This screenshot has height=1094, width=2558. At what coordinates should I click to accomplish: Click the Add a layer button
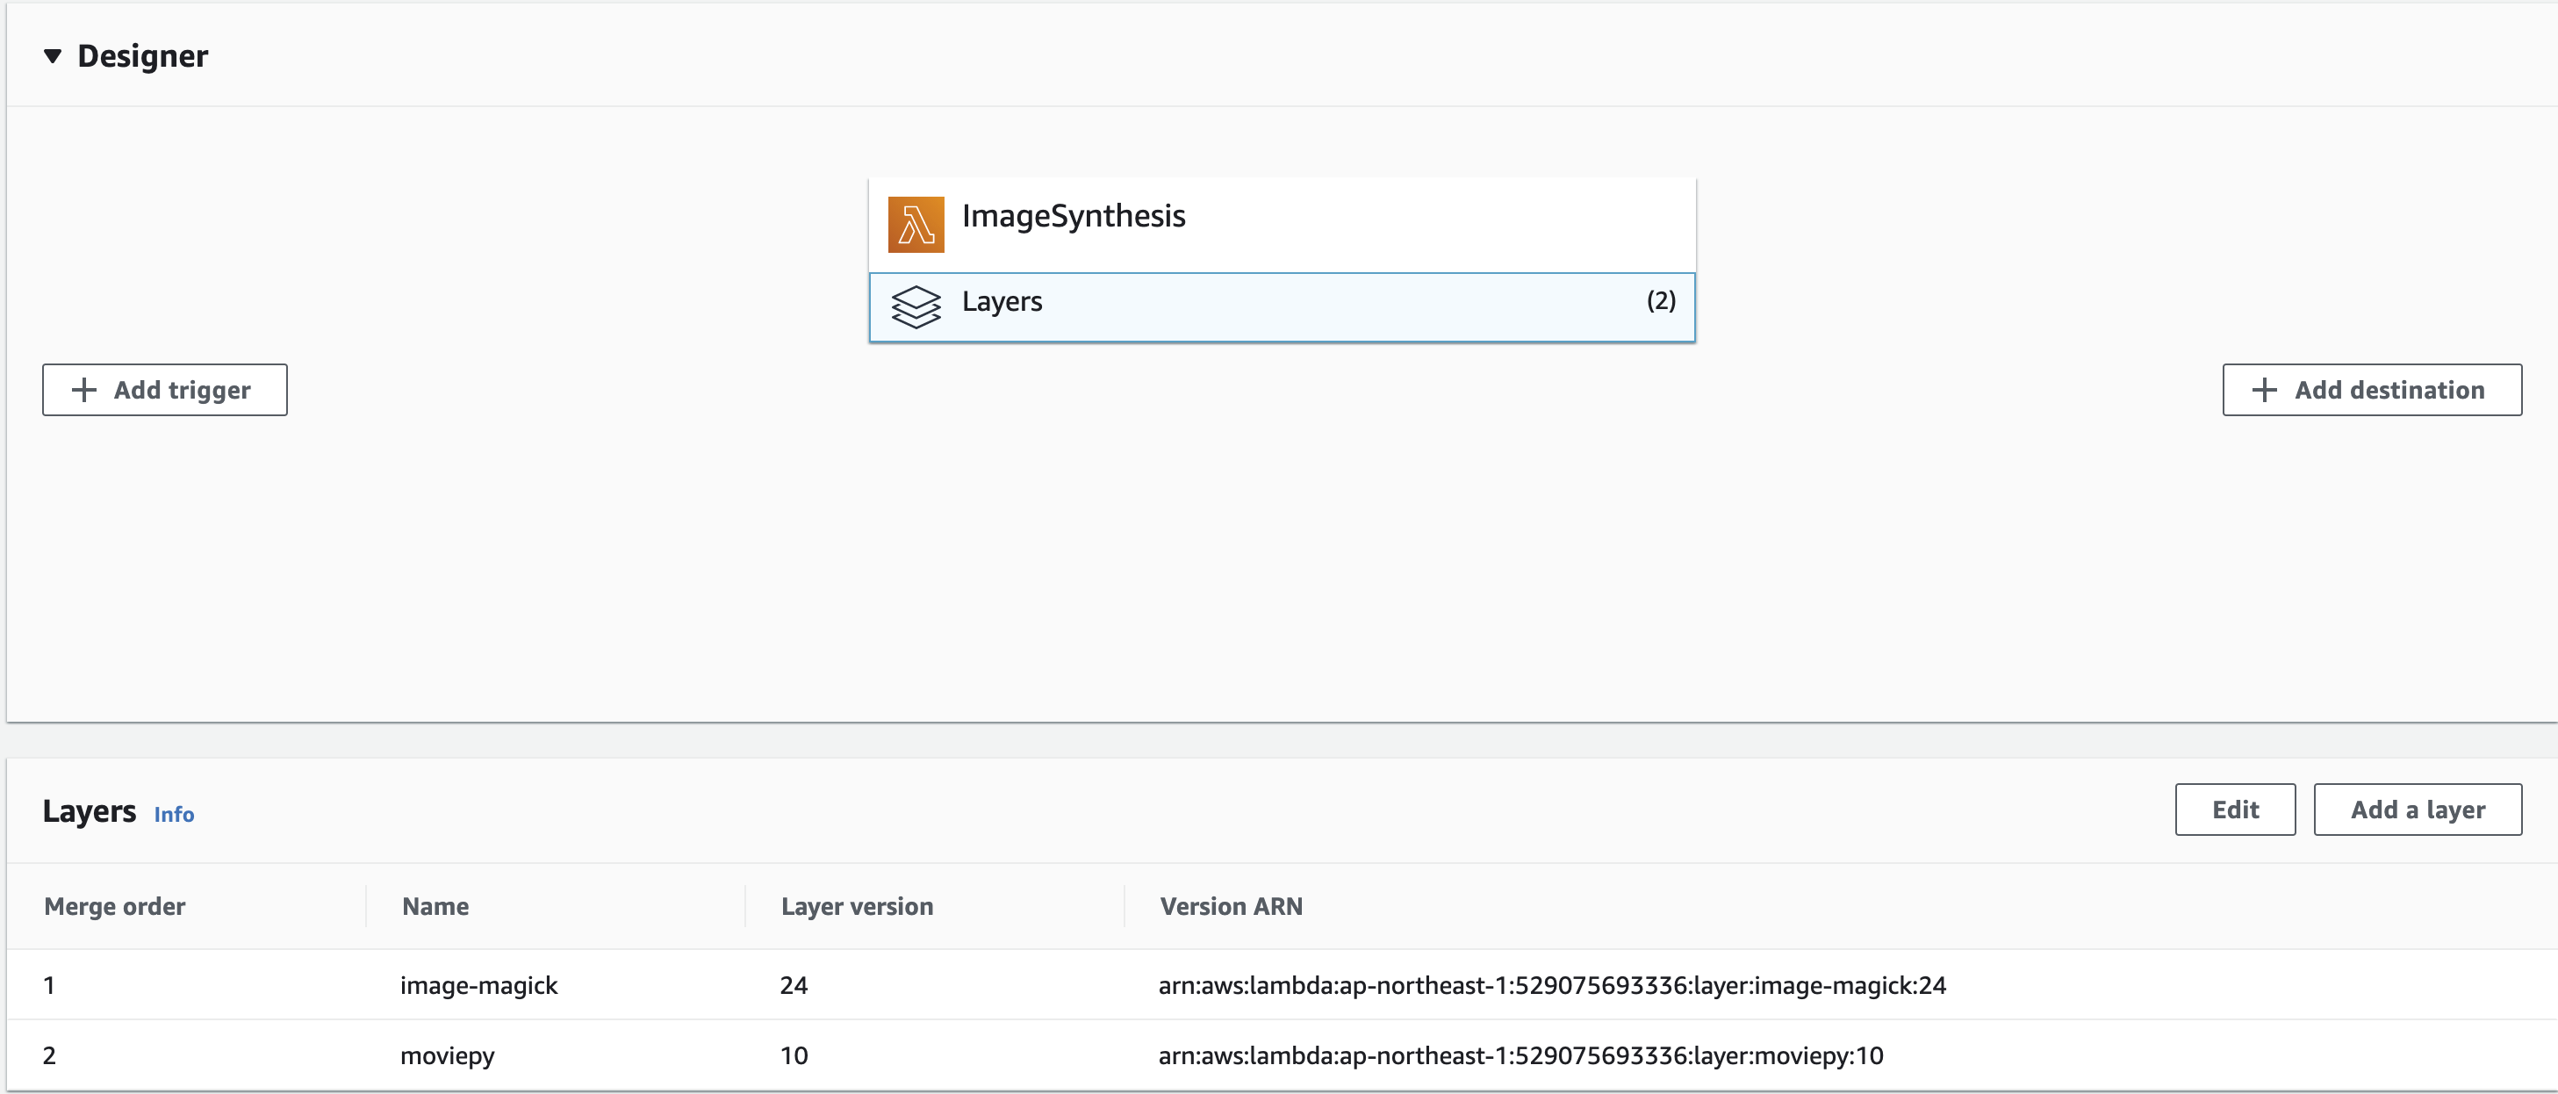tap(2416, 809)
